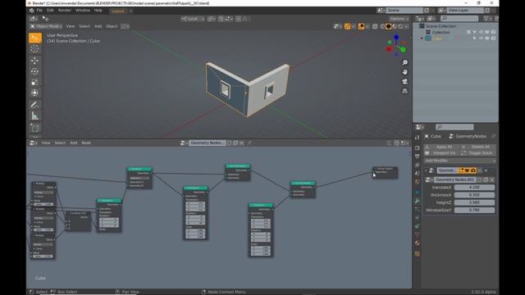Open the 3D viewport editor type dropdown
The height and width of the screenshot is (295, 525).
34,19
